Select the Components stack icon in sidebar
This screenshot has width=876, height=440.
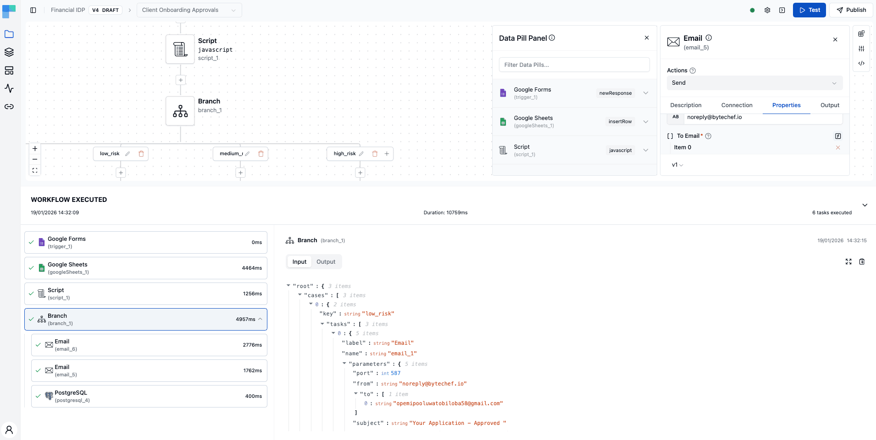[x=9, y=52]
